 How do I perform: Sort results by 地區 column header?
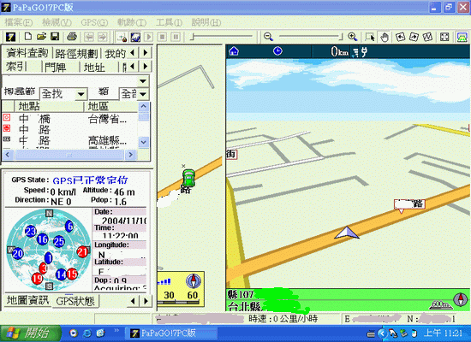point(110,106)
